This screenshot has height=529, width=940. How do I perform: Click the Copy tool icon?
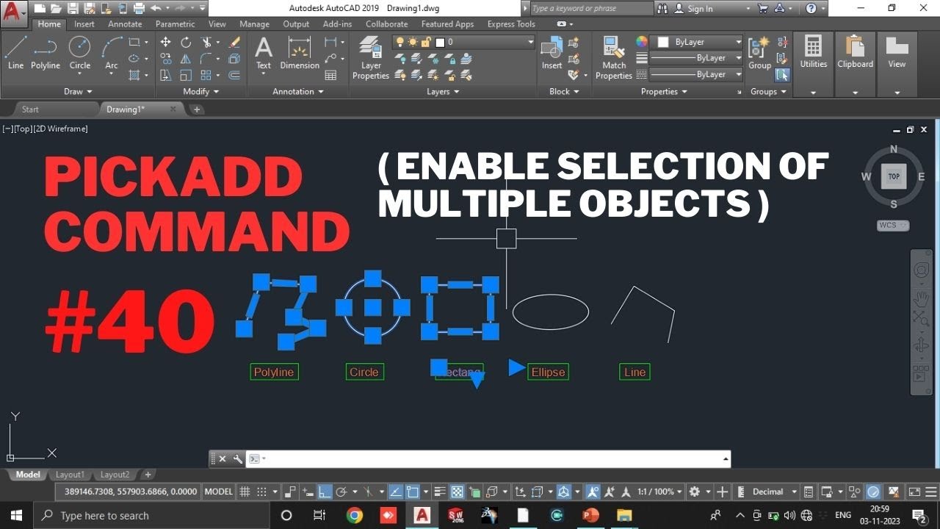point(165,59)
